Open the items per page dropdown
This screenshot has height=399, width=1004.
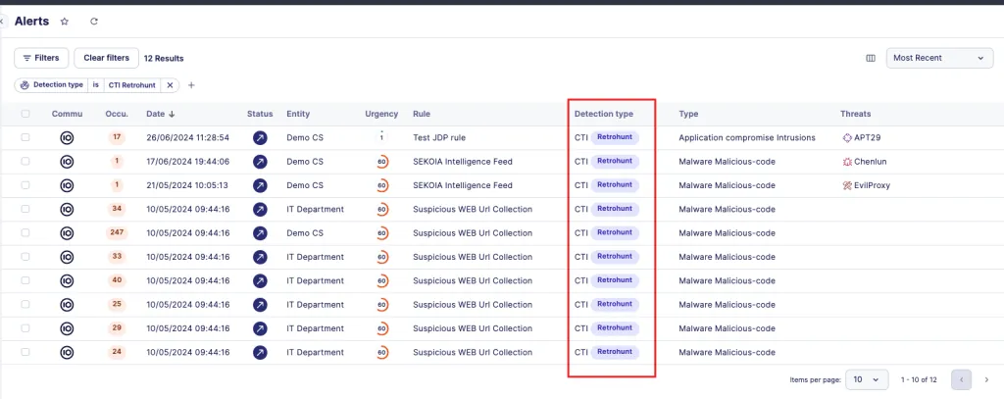(867, 379)
